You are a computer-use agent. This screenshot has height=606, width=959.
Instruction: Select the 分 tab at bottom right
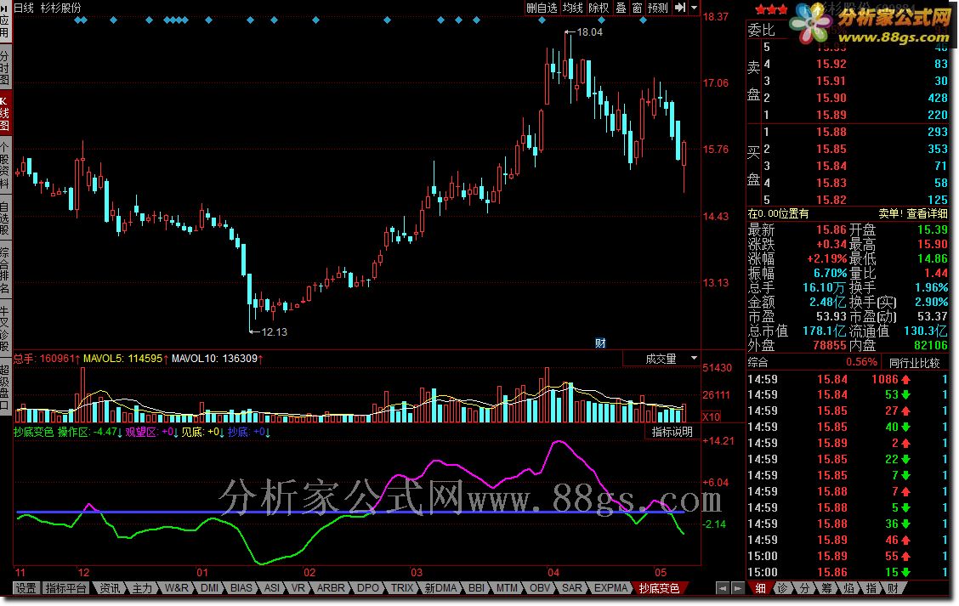click(804, 588)
